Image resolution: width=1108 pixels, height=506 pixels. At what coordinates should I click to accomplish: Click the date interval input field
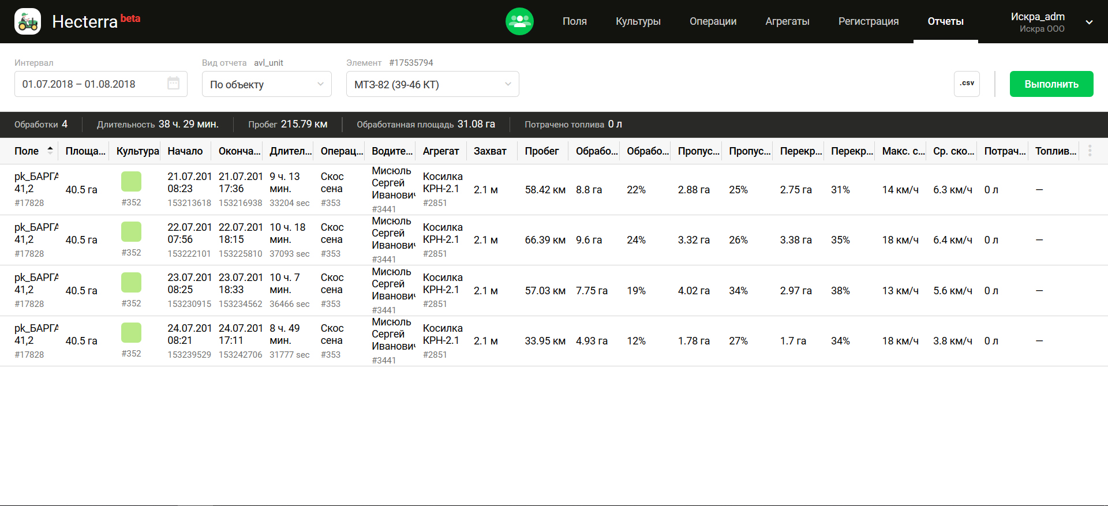(92, 84)
